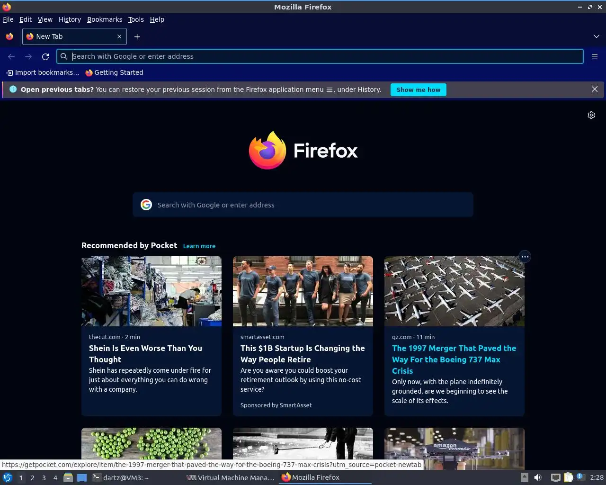The image size is (606, 485).
Task: Open the file manager taskbar icon
Action: point(68,477)
